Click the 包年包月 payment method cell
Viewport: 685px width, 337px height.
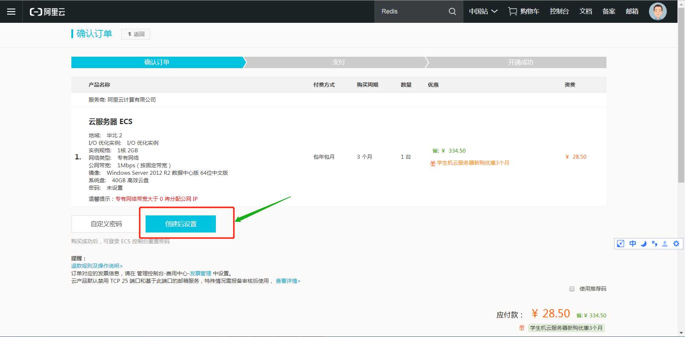[324, 157]
